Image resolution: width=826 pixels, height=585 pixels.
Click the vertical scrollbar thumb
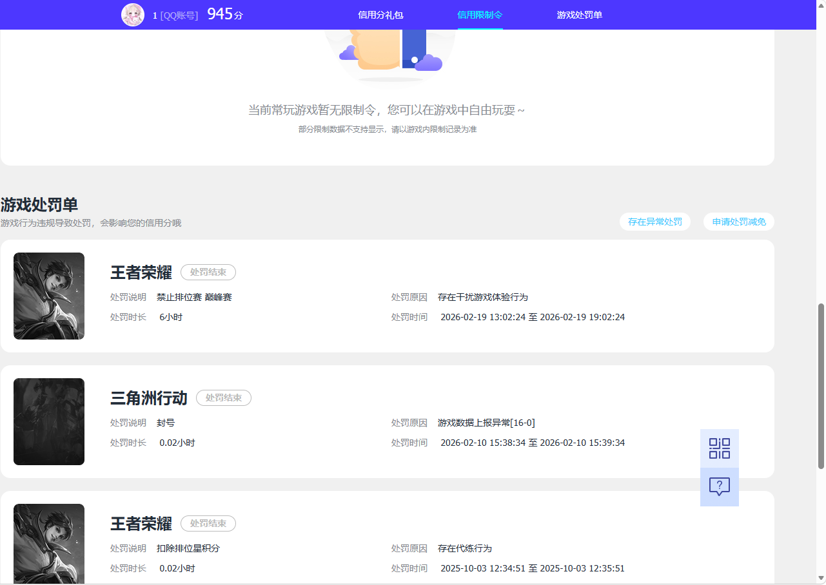click(821, 386)
